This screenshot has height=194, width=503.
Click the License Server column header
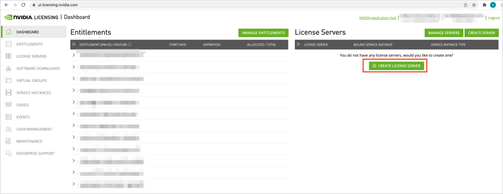click(x=316, y=45)
